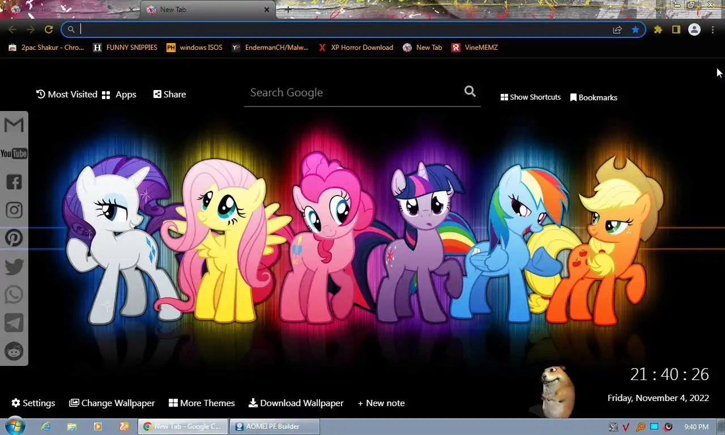Open the Extensions puzzle icon
The image size is (725, 435).
click(x=658, y=29)
